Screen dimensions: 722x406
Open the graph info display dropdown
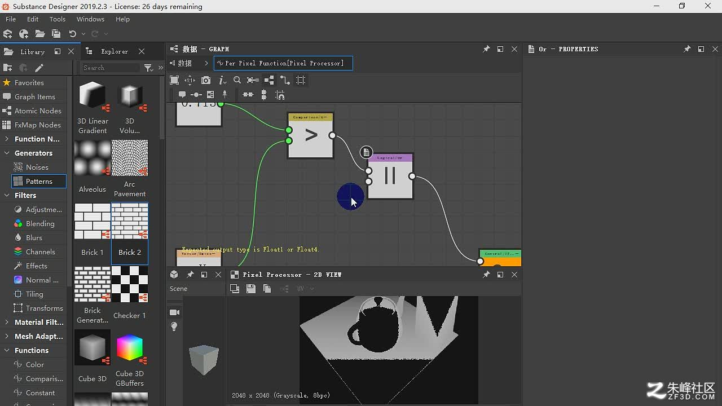pos(222,80)
